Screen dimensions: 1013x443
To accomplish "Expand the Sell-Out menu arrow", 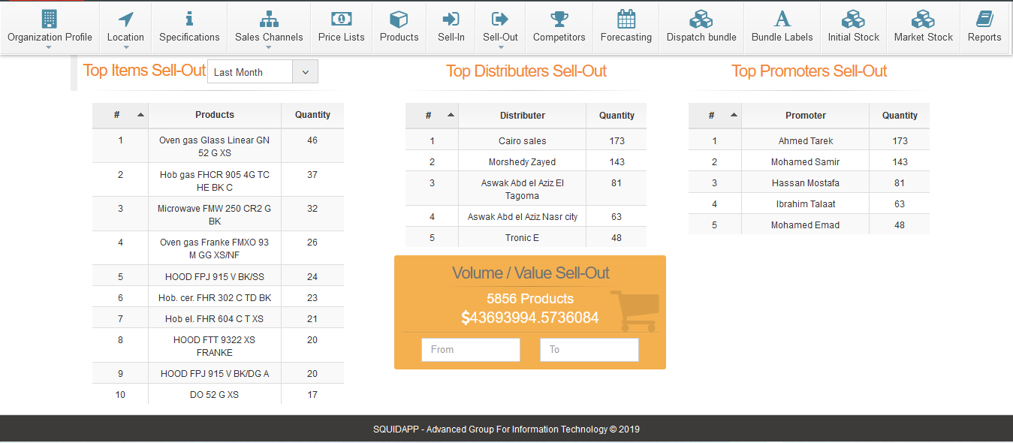I will (x=500, y=47).
